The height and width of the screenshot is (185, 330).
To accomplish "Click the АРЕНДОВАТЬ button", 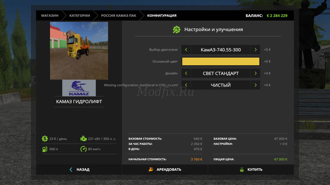I will click(x=165, y=170).
